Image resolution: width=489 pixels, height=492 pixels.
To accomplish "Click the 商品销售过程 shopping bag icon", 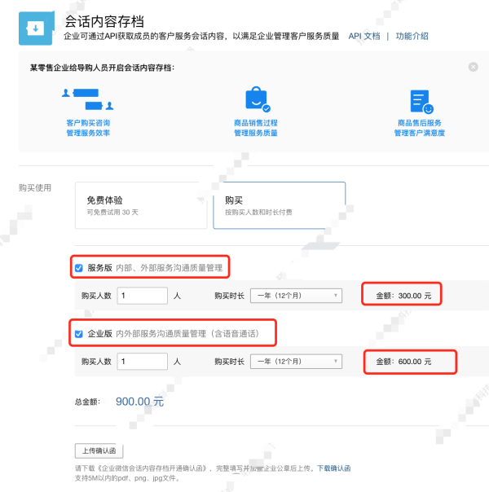I will click(x=257, y=100).
